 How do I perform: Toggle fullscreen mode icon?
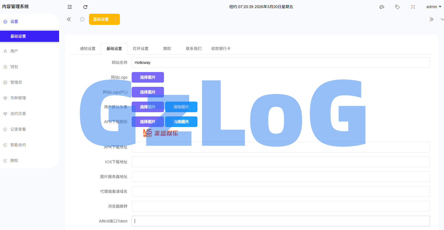pyautogui.click(x=413, y=7)
